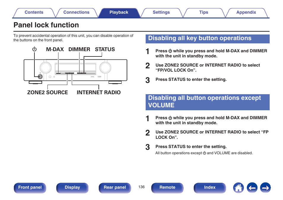Click the power button on the receiver diagram
Image resolution: width=283 pixels, height=200 pixels.
[40, 76]
